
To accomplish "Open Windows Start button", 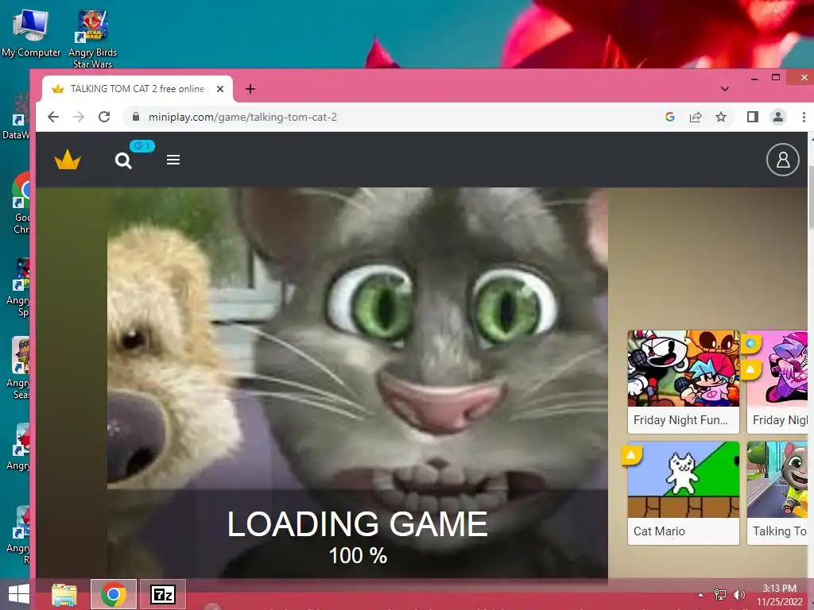I will coord(19,594).
